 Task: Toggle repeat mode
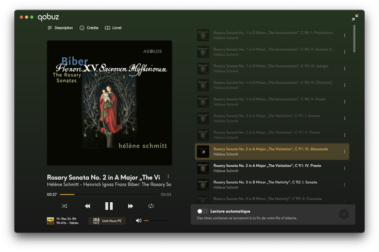pyautogui.click(x=151, y=206)
